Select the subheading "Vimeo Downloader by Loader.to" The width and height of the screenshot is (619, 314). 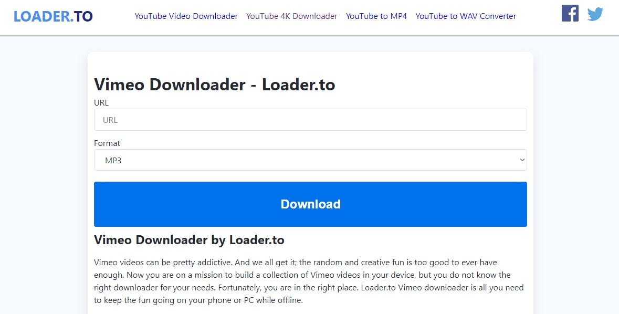(189, 240)
